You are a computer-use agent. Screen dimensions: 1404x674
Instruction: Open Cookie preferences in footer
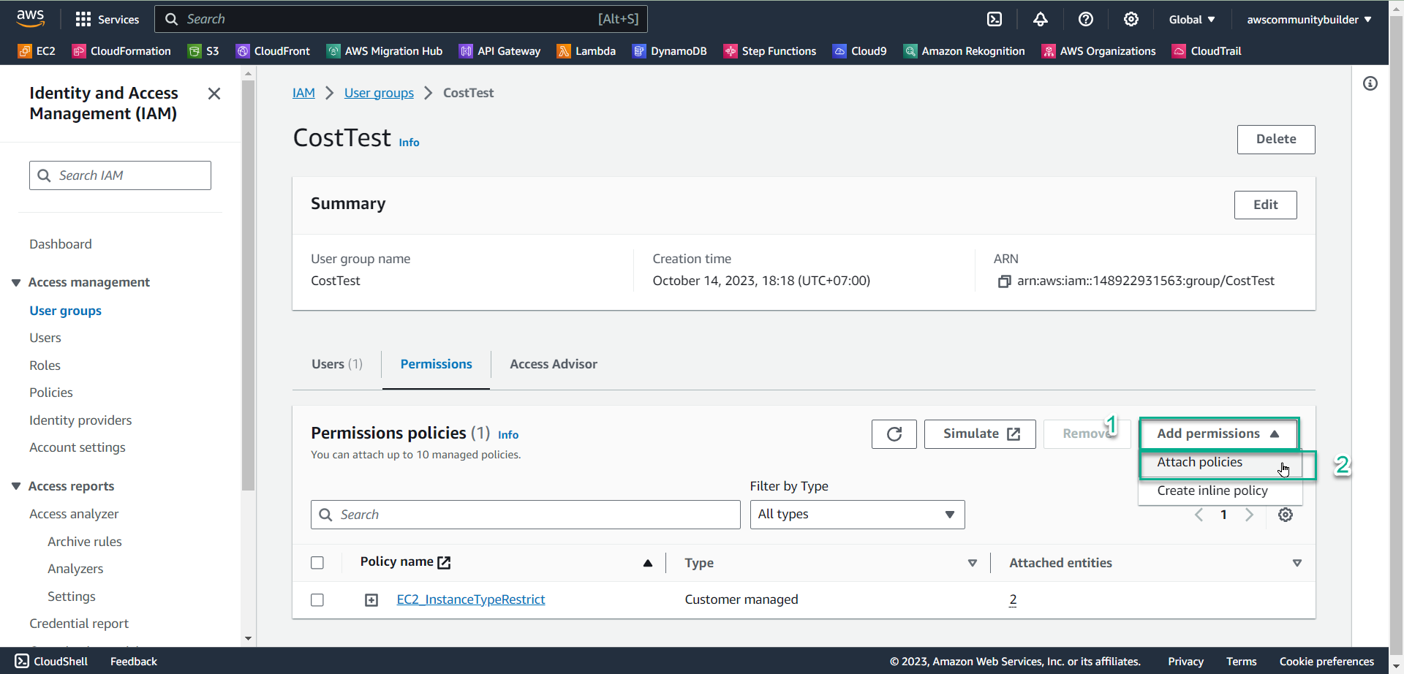click(1326, 662)
